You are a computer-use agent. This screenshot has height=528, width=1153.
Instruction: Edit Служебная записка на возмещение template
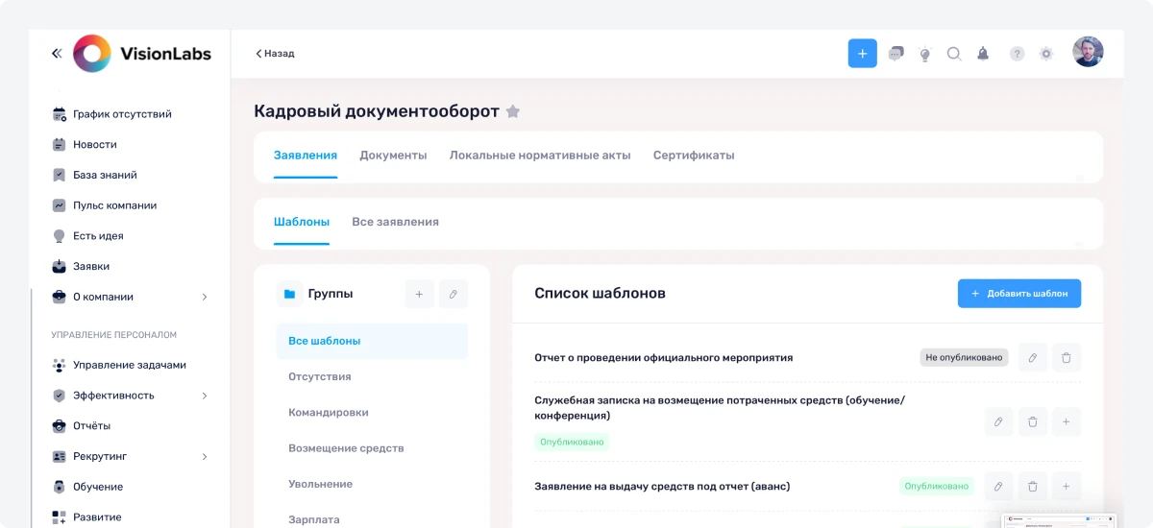point(998,421)
